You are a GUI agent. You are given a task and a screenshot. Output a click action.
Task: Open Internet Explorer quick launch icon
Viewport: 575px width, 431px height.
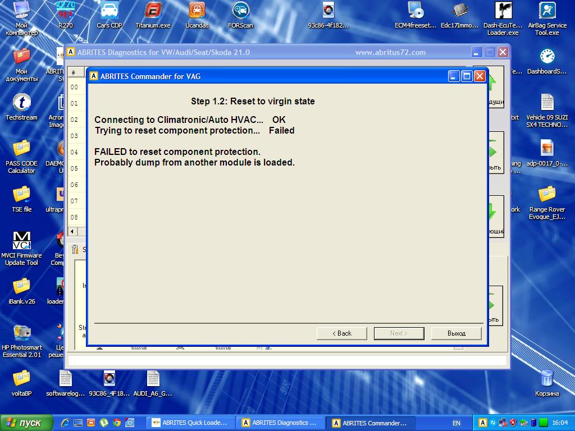(65, 423)
